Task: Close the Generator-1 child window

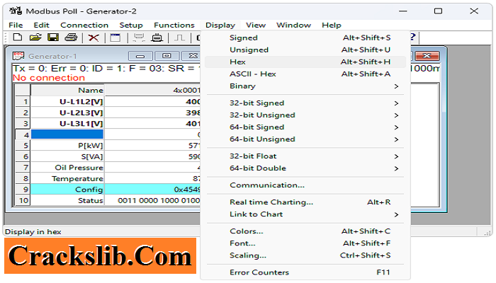Action: point(191,56)
